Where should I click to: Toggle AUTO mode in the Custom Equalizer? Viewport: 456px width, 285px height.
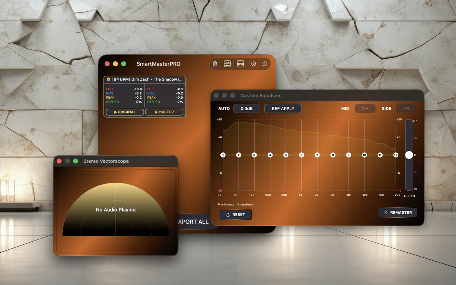pos(224,108)
